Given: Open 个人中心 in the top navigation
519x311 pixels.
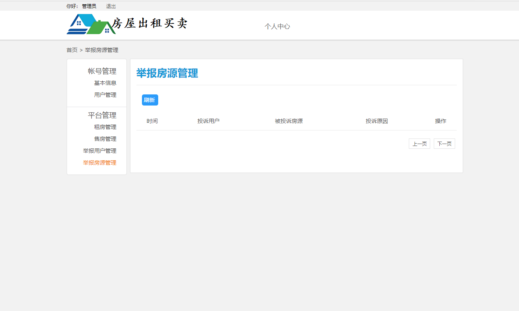Looking at the screenshot, I should pyautogui.click(x=277, y=27).
